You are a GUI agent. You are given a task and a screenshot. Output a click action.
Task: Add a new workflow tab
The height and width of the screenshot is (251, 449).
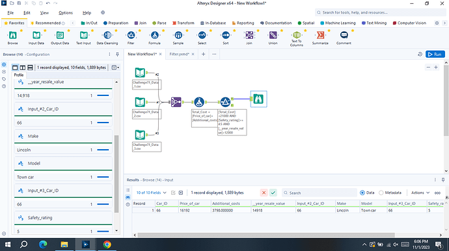(203, 54)
